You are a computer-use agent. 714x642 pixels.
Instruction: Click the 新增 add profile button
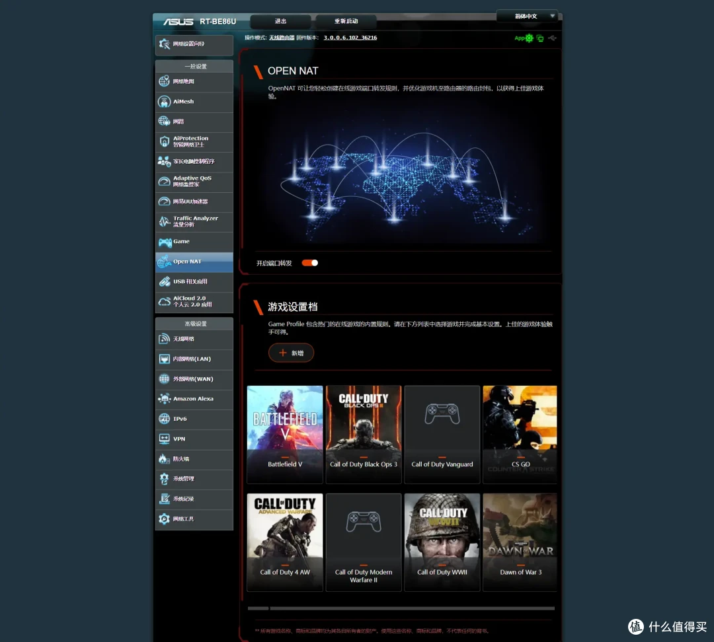(x=291, y=353)
